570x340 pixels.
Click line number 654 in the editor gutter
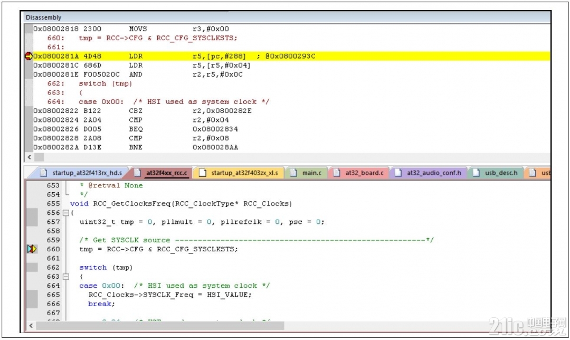(53, 194)
